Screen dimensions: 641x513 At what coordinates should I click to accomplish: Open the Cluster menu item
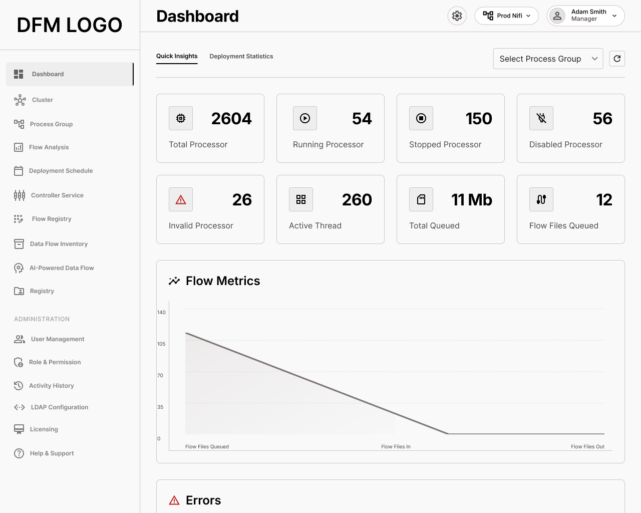click(43, 100)
